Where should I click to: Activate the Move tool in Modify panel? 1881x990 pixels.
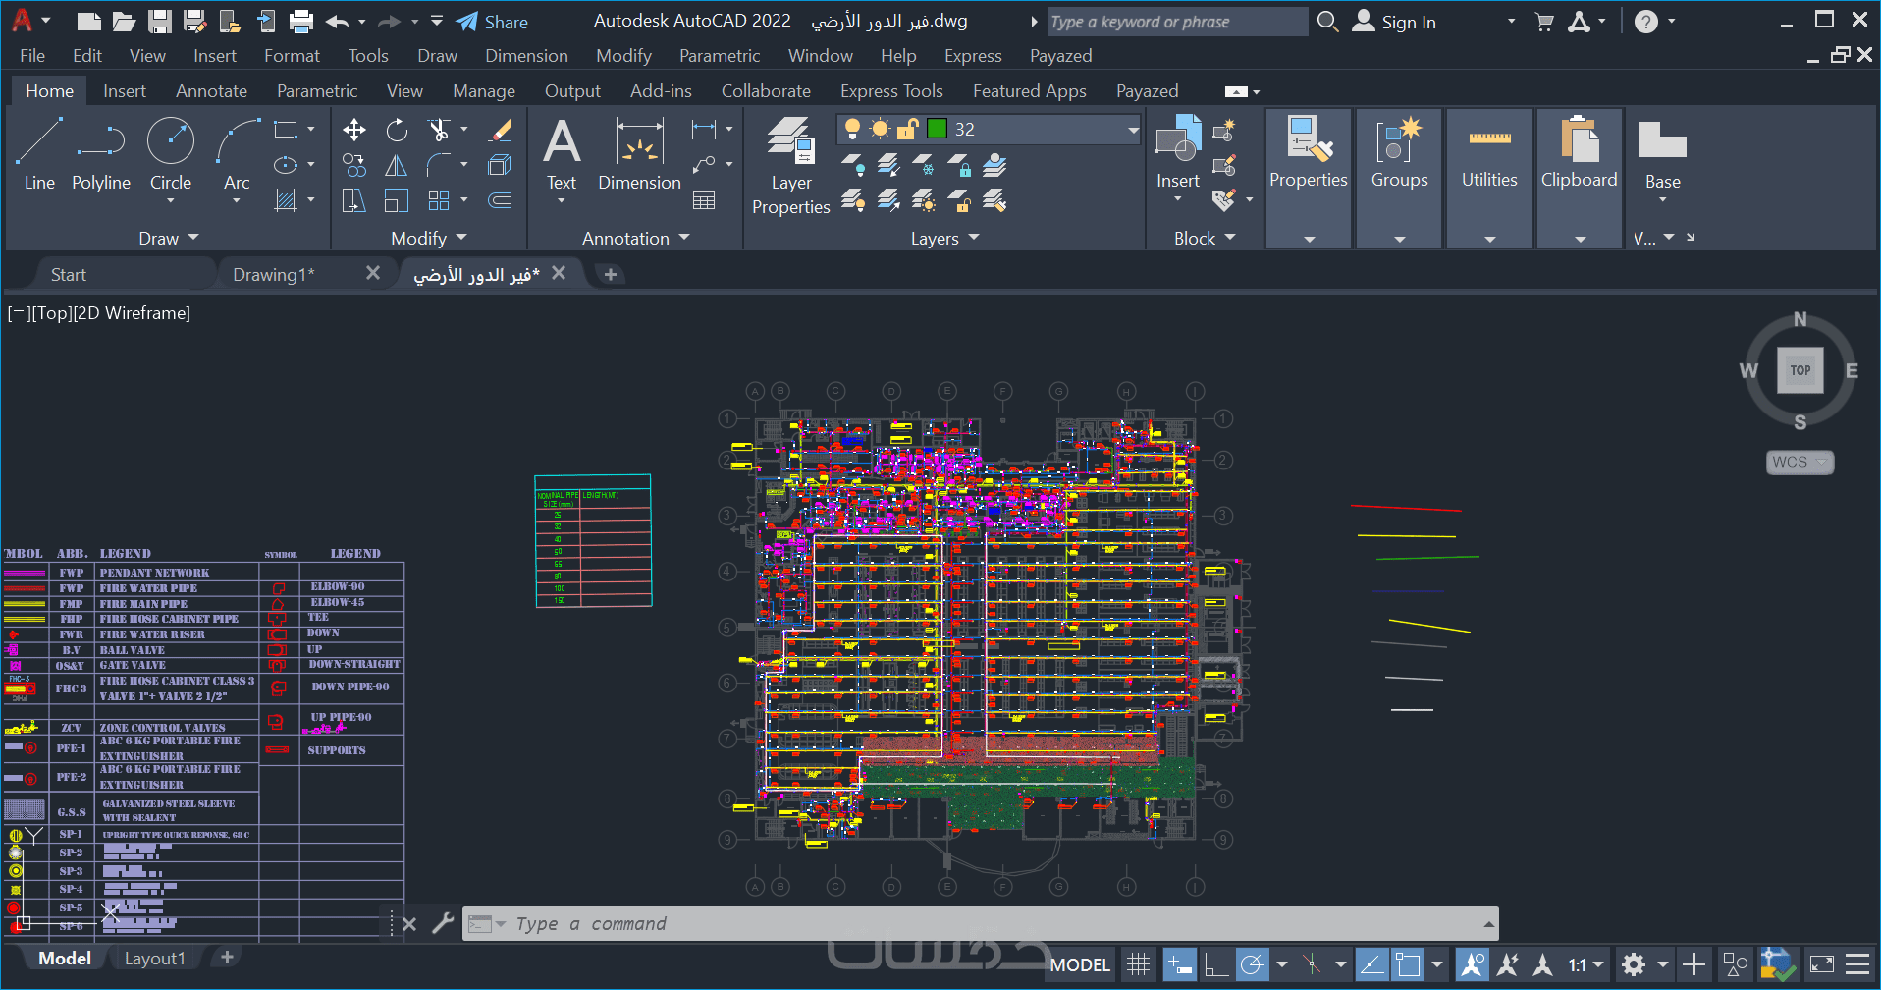[353, 130]
